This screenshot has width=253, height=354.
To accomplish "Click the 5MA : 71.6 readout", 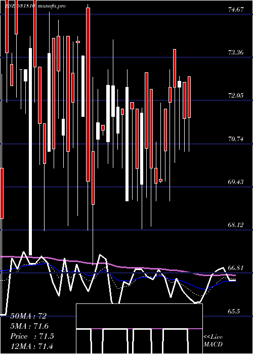I will click(x=29, y=326).
